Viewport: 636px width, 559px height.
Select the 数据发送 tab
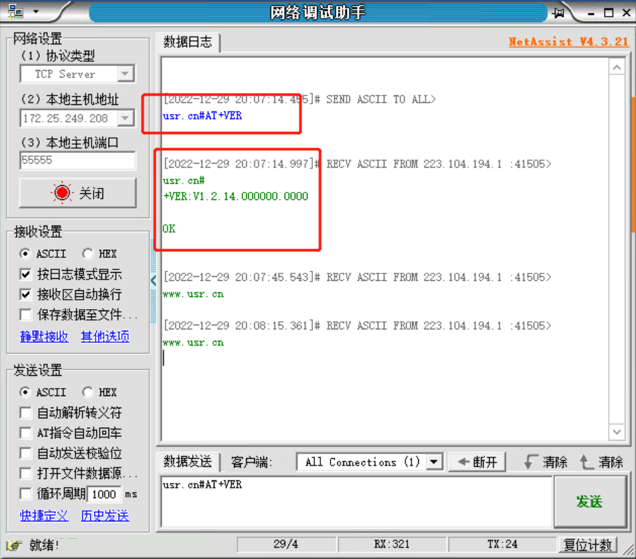[187, 461]
